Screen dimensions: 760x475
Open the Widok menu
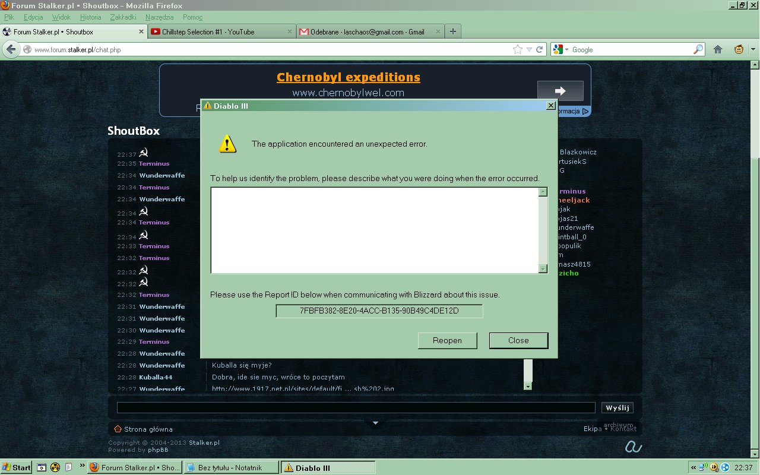tap(61, 17)
